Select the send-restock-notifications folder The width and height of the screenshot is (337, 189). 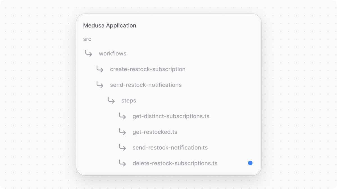click(146, 85)
